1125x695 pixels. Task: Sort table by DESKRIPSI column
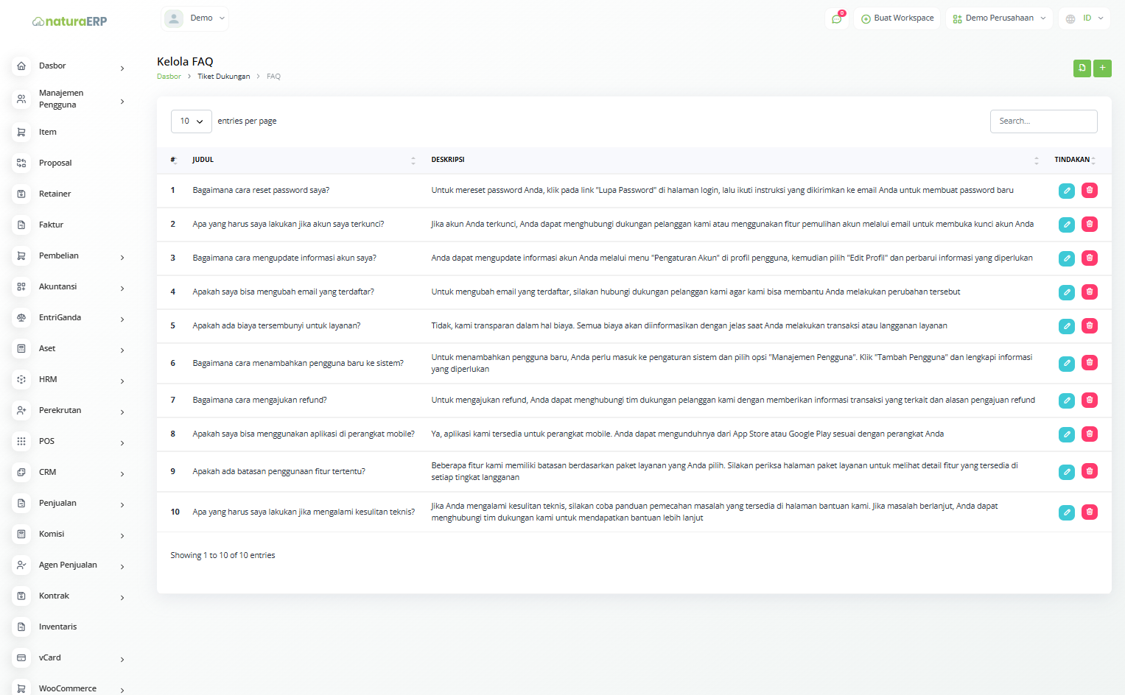pos(735,160)
